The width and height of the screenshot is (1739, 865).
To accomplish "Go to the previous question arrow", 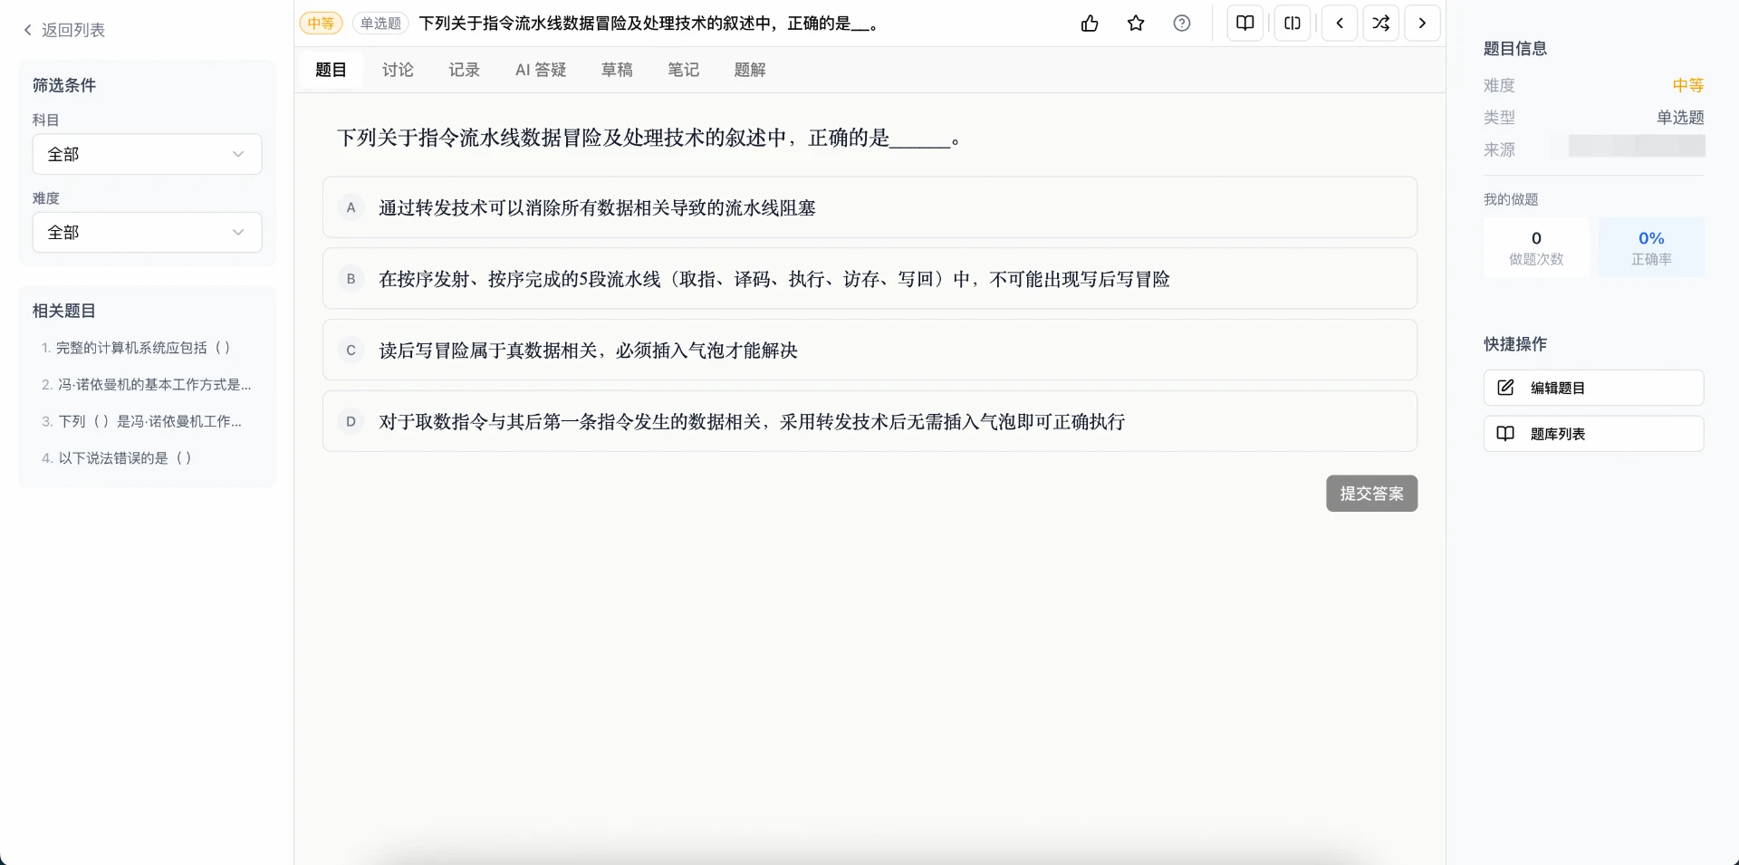I will coord(1340,24).
